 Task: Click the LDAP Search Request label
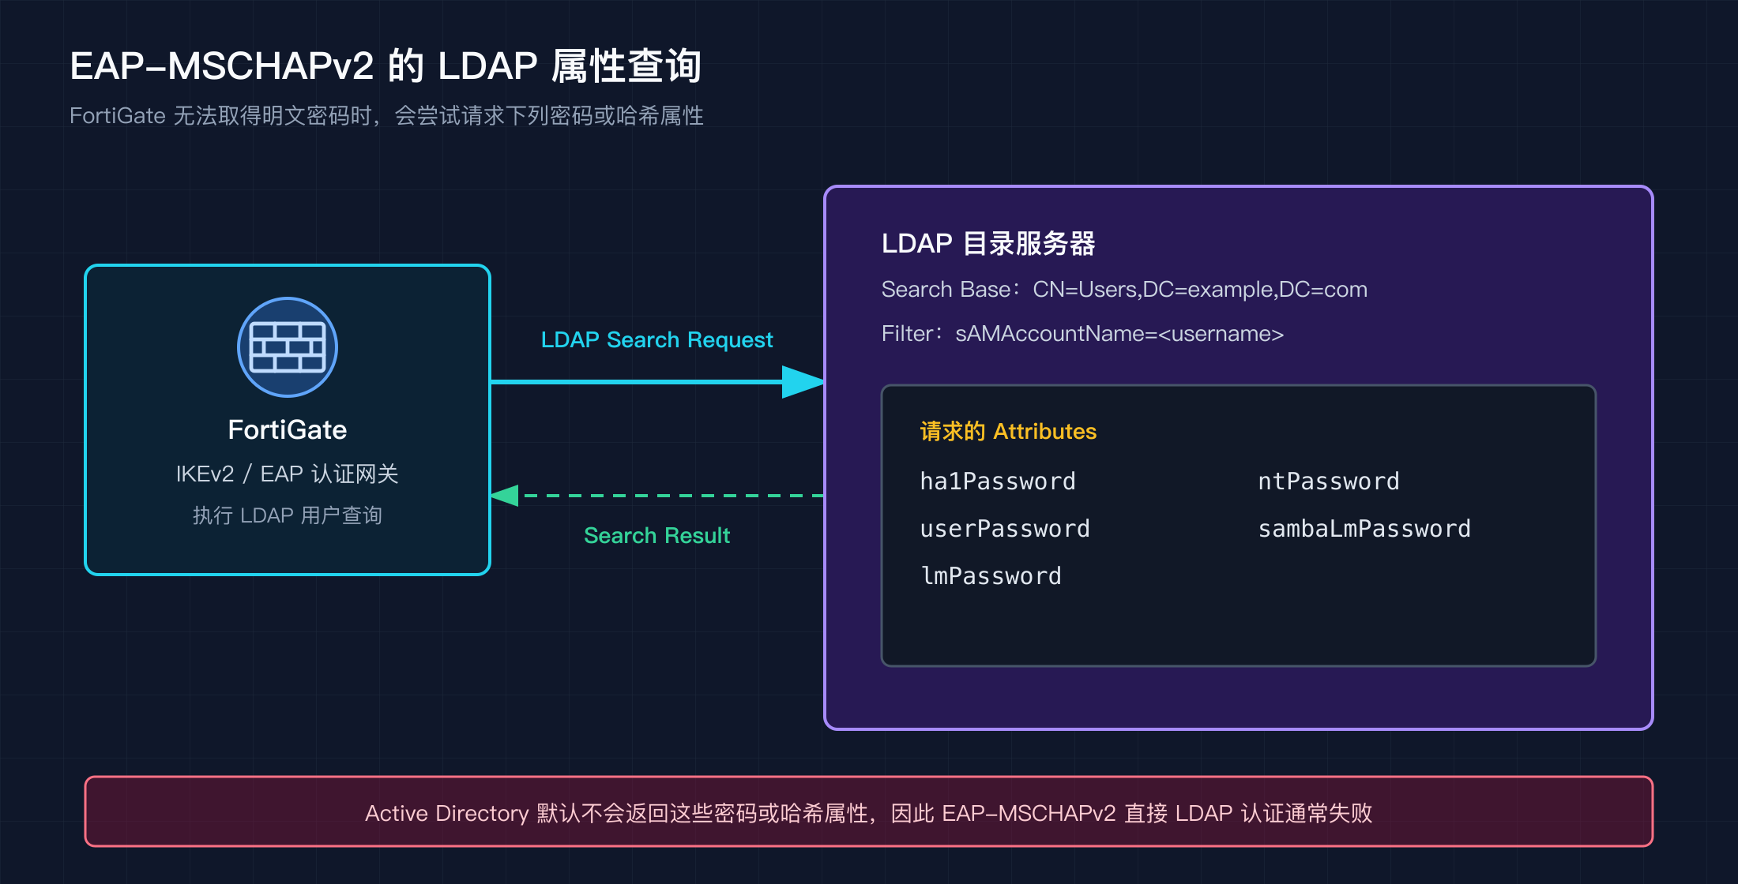coord(656,340)
